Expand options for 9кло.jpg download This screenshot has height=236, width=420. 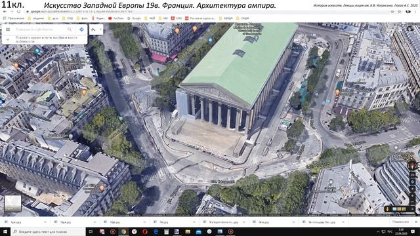coord(293,222)
